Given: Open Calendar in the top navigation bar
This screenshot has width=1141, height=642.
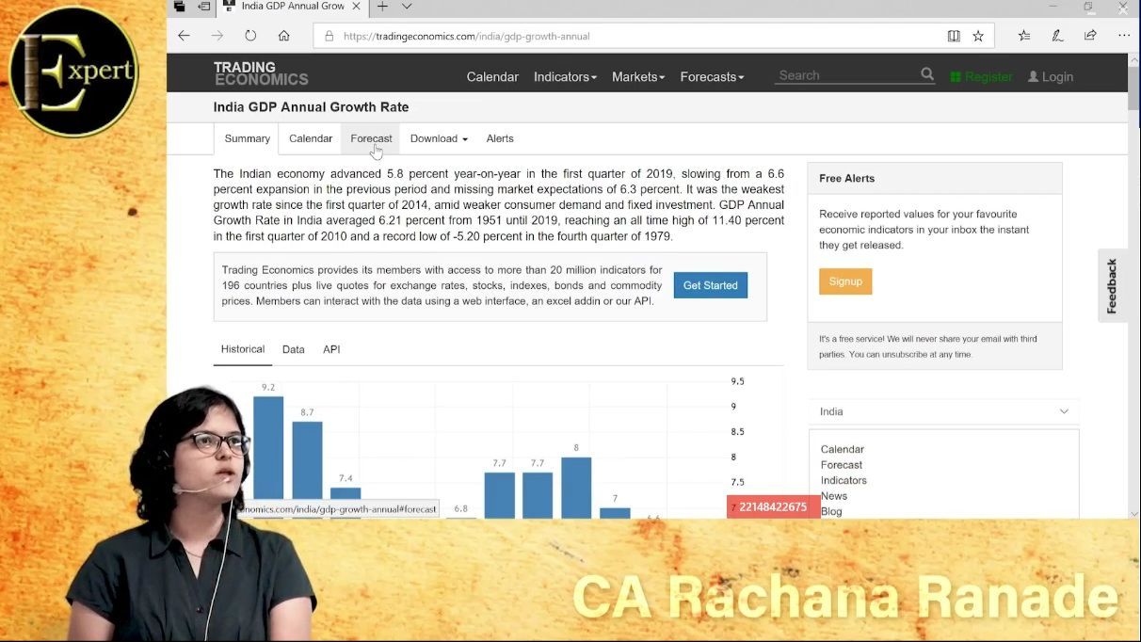Looking at the screenshot, I should (x=492, y=77).
